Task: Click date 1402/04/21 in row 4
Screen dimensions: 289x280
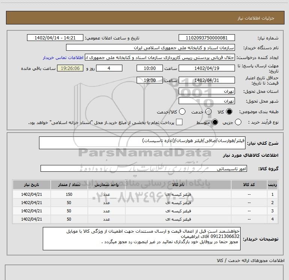Action: (32, 219)
